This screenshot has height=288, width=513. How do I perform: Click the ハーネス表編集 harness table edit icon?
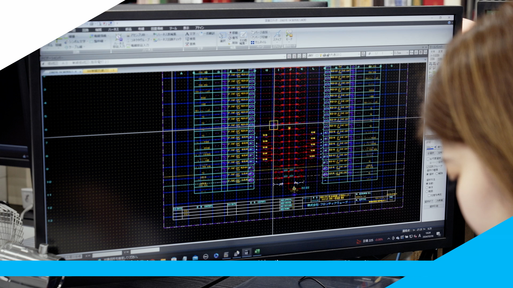click(155, 35)
